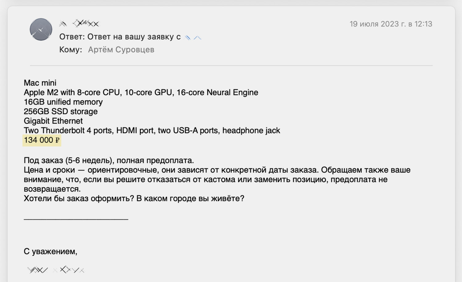Viewport: 462px width, 282px height.
Task: Click the Кому label
Action: (71, 50)
